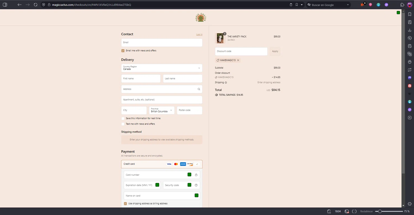This screenshot has width=414, height=215.
Task: Open the pink shield extension in the toolbar
Action: [370, 5]
